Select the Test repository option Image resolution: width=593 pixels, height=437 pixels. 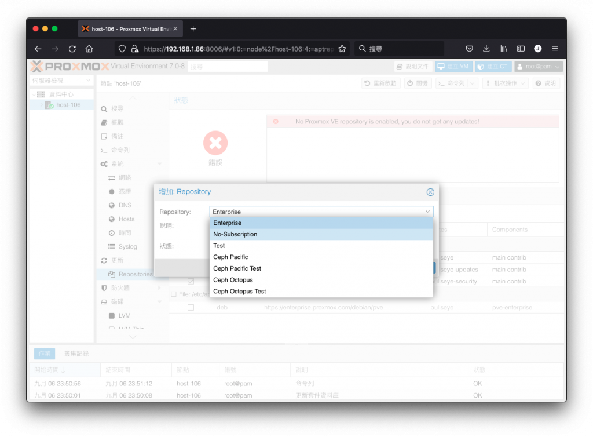321,246
